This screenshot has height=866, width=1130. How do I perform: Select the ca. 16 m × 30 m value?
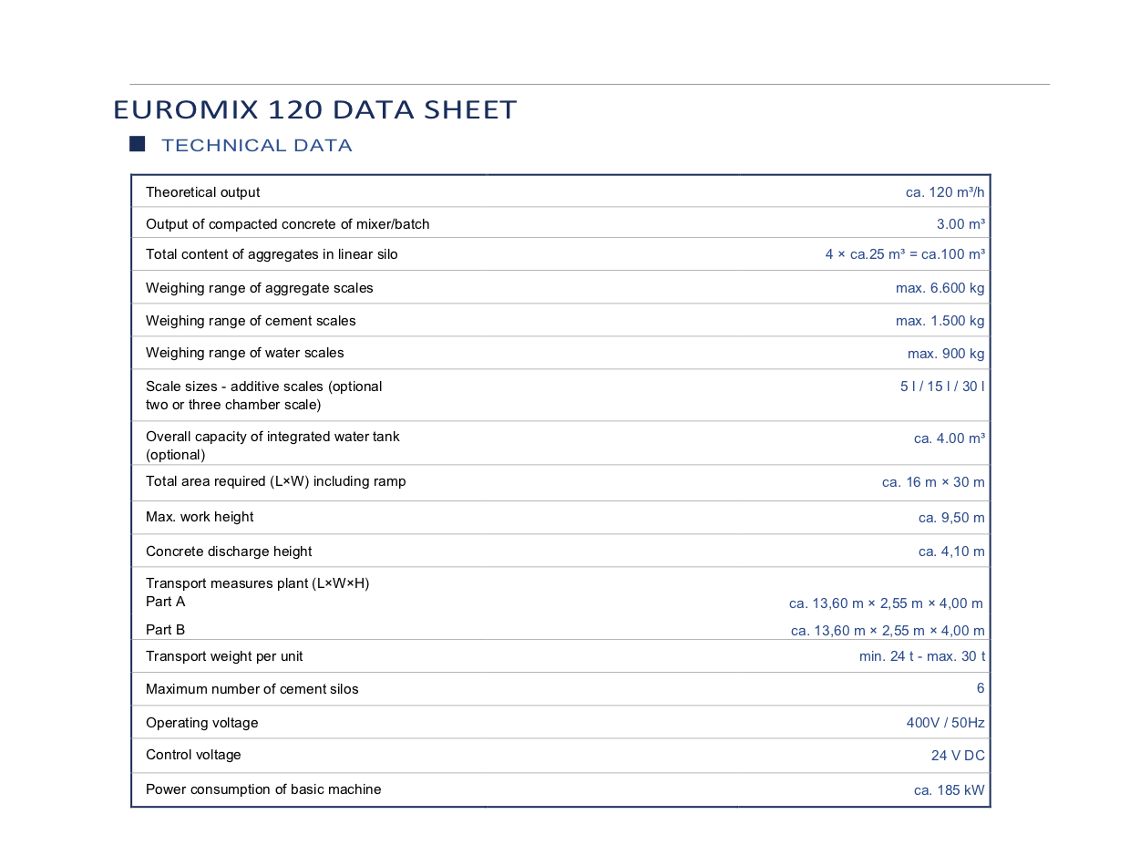932,482
